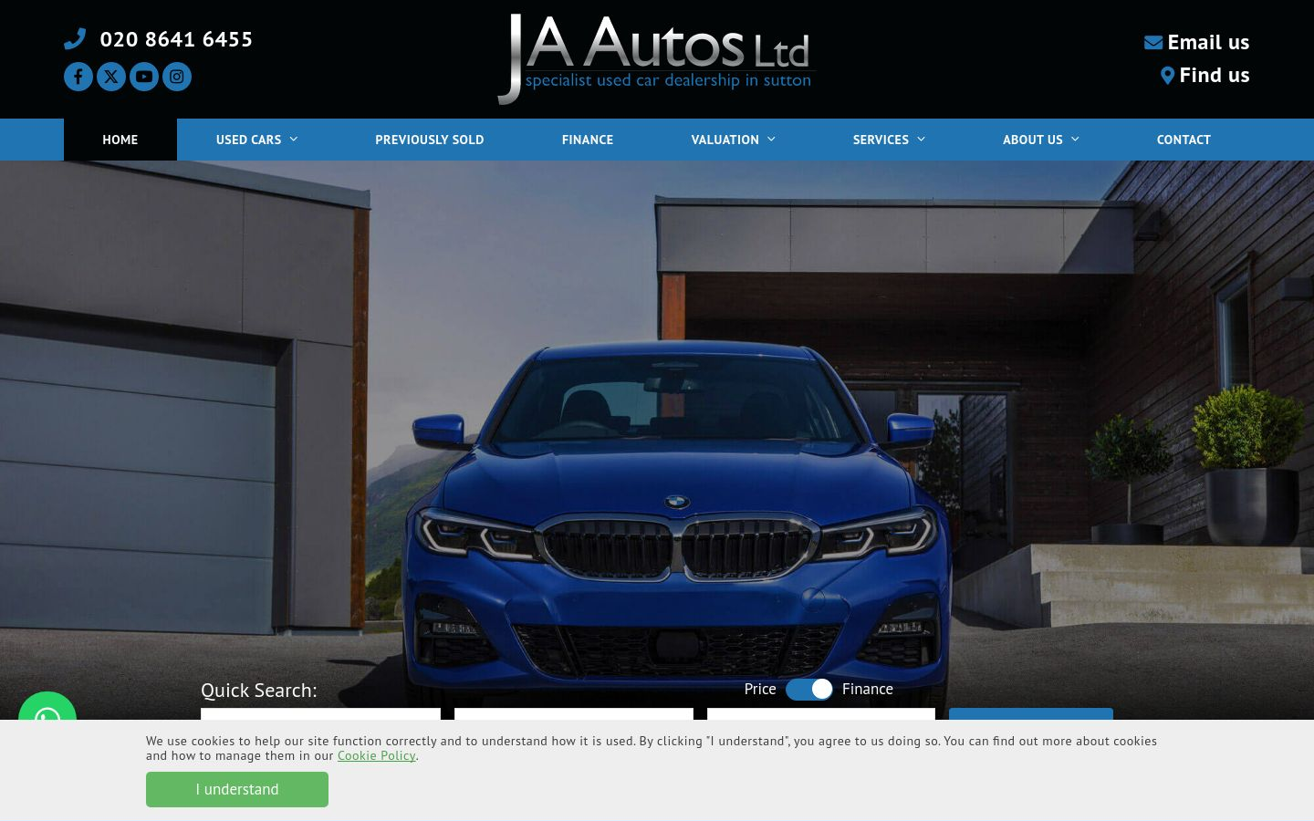1314x821 pixels.
Task: Toggle the Price / Finance switch
Action: click(809, 689)
